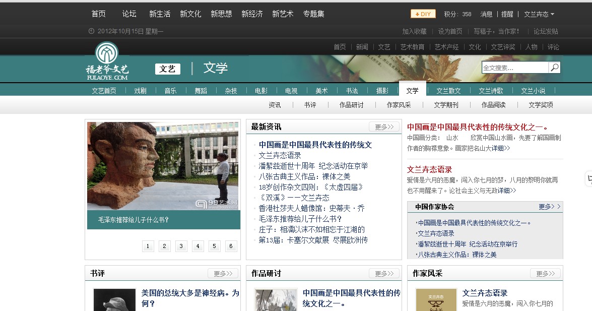The width and height of the screenshot is (592, 311).
Task: Click the 作家风采 panel cover thumbnail
Action: coord(436,300)
